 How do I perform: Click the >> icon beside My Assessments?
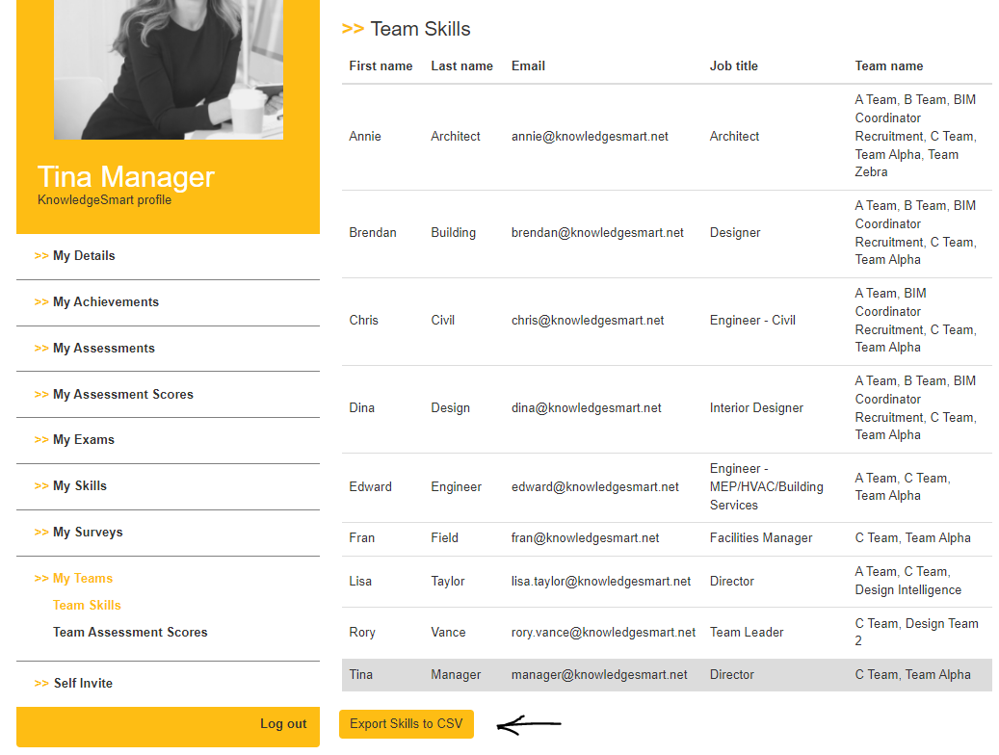[x=43, y=348]
